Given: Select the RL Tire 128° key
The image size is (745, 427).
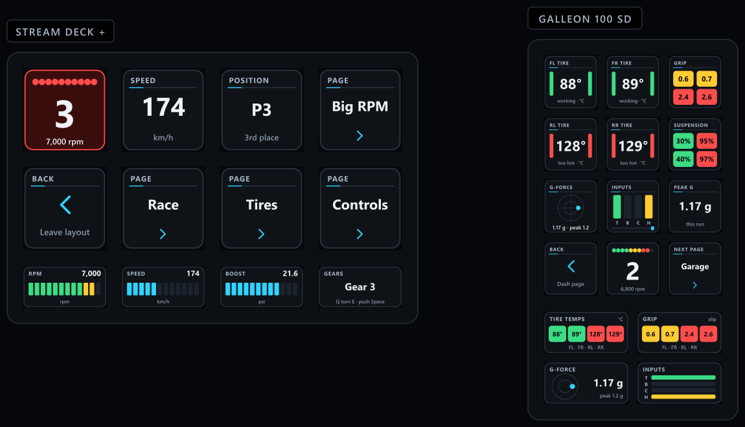Looking at the screenshot, I should pyautogui.click(x=571, y=144).
